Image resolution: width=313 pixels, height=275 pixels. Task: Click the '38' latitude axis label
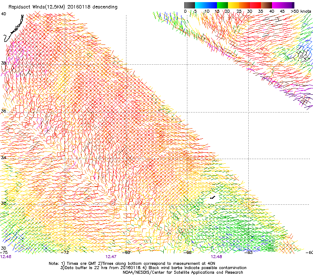(x=3, y=63)
